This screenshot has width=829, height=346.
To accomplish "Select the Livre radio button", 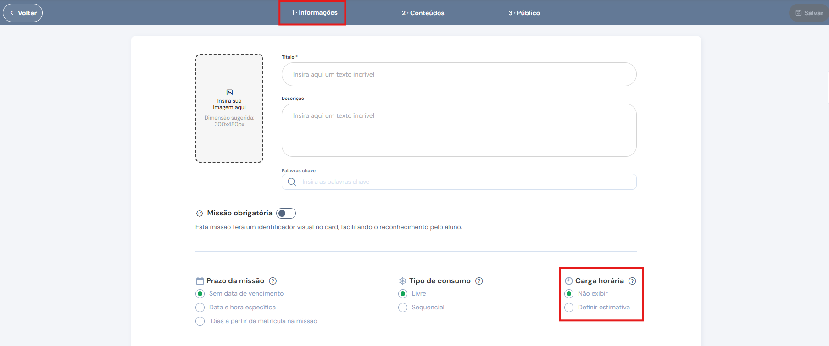I will click(x=403, y=294).
